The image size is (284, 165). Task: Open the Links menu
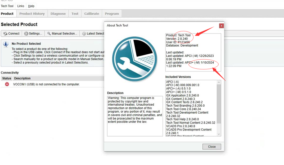[x=21, y=6]
